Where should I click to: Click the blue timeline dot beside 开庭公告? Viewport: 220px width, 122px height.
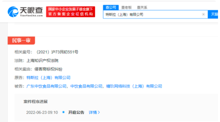coord(63,112)
